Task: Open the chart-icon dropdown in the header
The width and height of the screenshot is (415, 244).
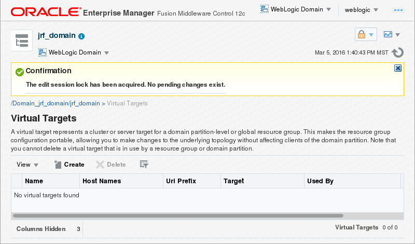Action: point(392,35)
